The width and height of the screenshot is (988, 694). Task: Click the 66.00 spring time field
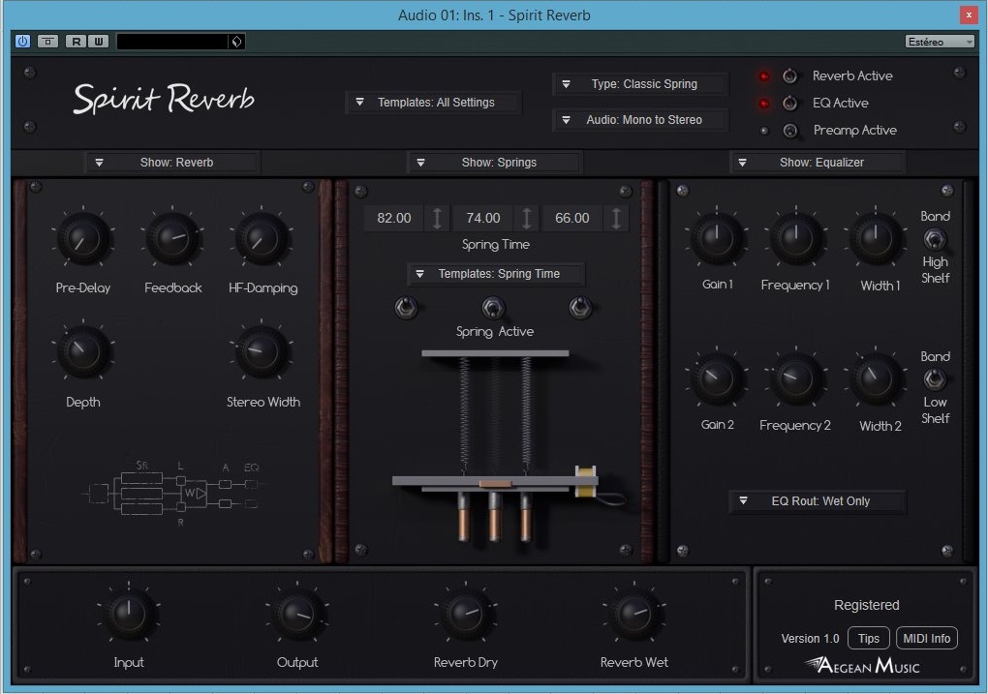pos(572,219)
